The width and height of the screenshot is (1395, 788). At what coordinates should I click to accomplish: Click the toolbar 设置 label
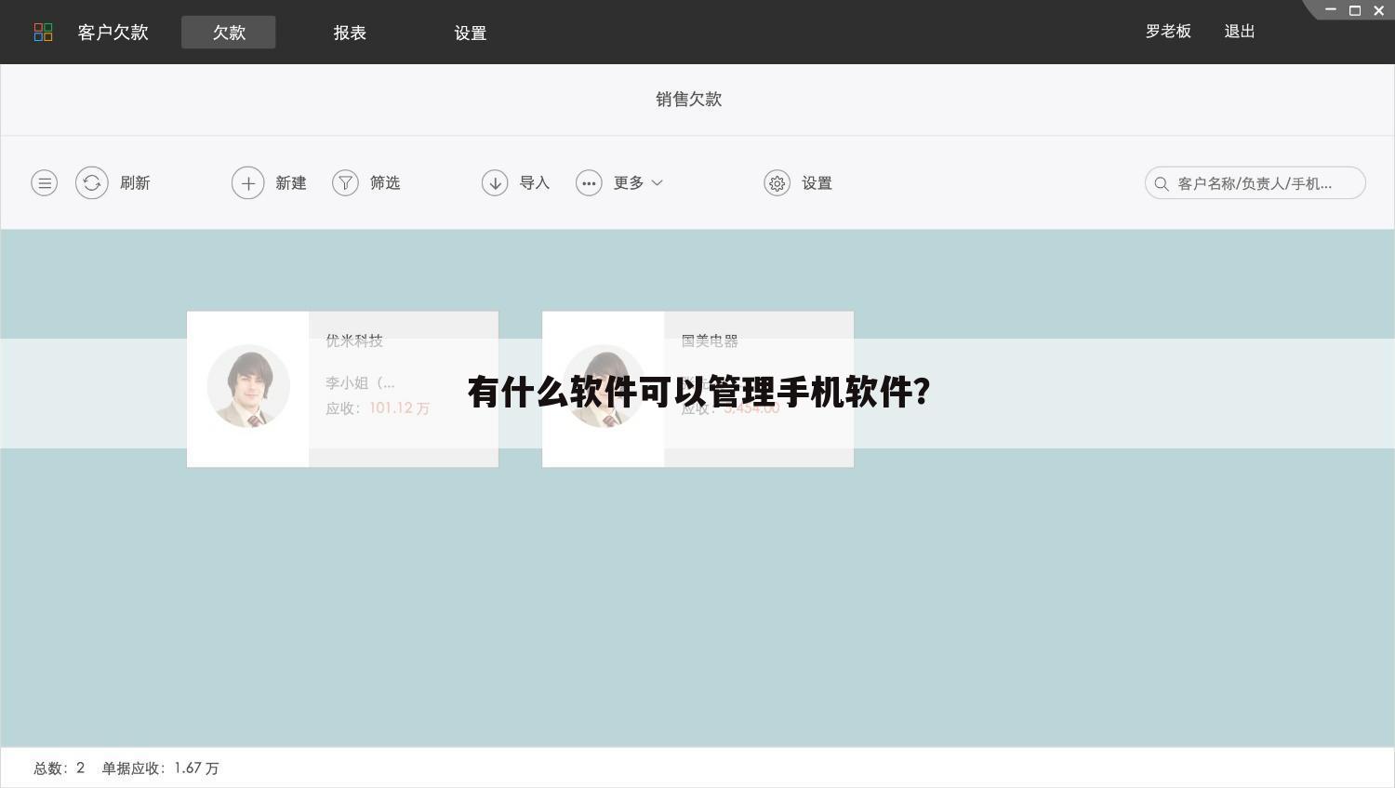(817, 183)
